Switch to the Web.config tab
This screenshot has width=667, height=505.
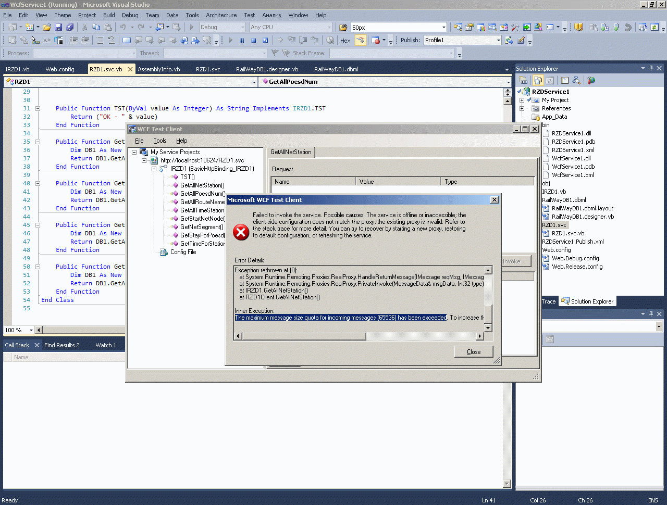click(x=60, y=69)
